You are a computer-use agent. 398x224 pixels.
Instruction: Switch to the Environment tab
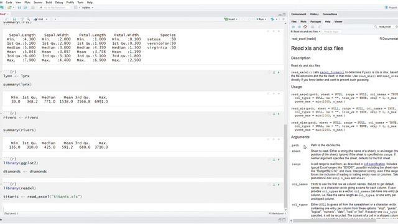(298, 14)
